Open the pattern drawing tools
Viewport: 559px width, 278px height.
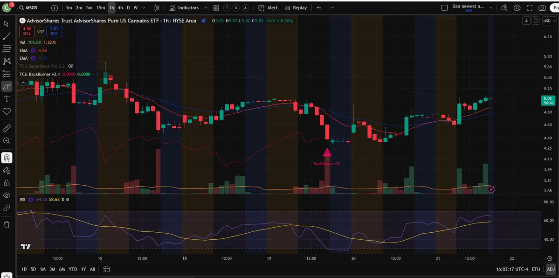pyautogui.click(x=7, y=61)
